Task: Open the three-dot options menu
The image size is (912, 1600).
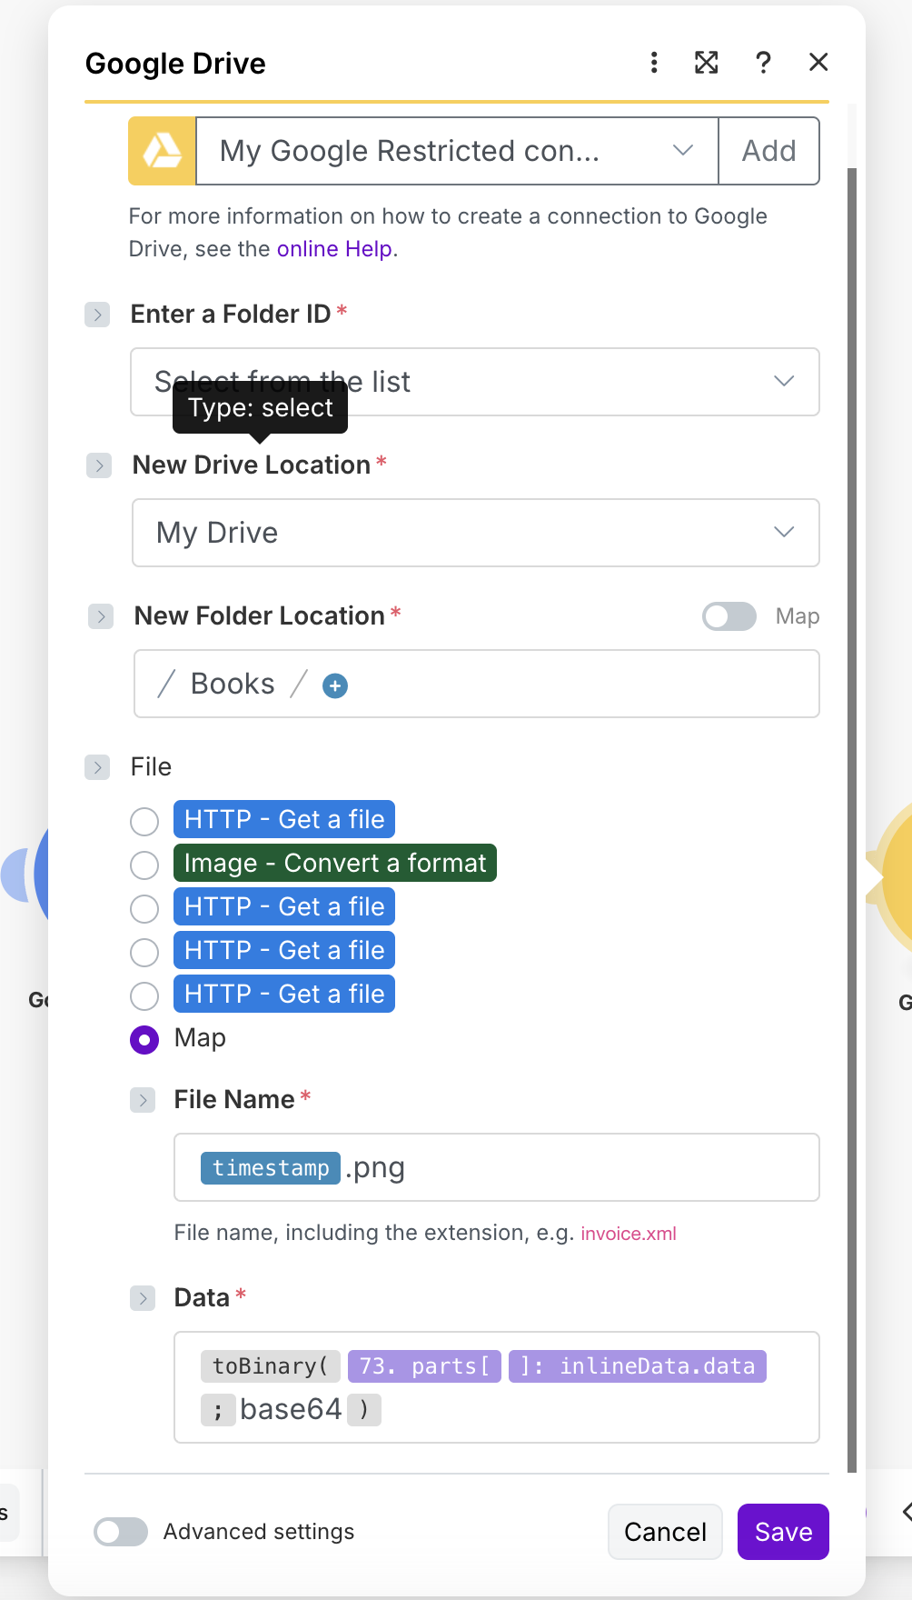Action: [654, 63]
